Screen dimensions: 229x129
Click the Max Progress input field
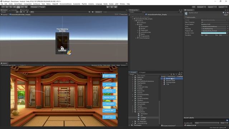pos(215,22)
